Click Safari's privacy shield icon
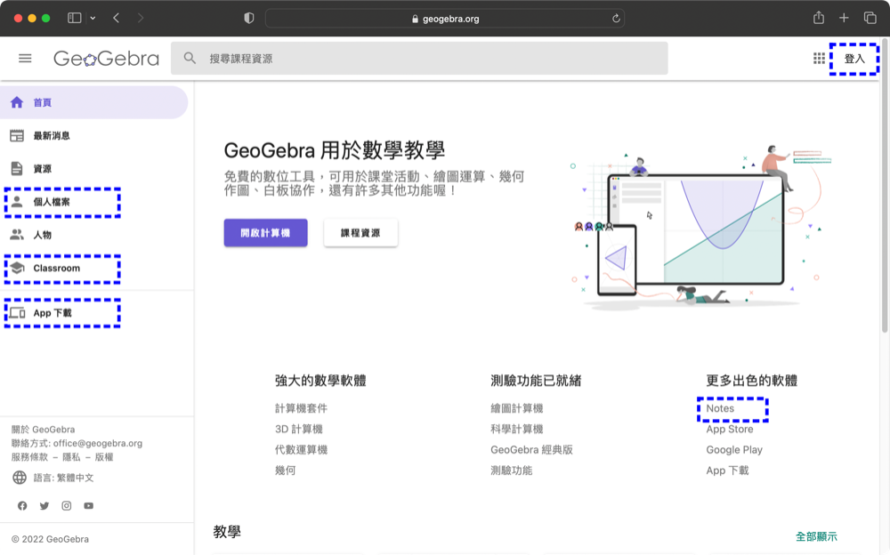Image resolution: width=890 pixels, height=555 pixels. [248, 18]
